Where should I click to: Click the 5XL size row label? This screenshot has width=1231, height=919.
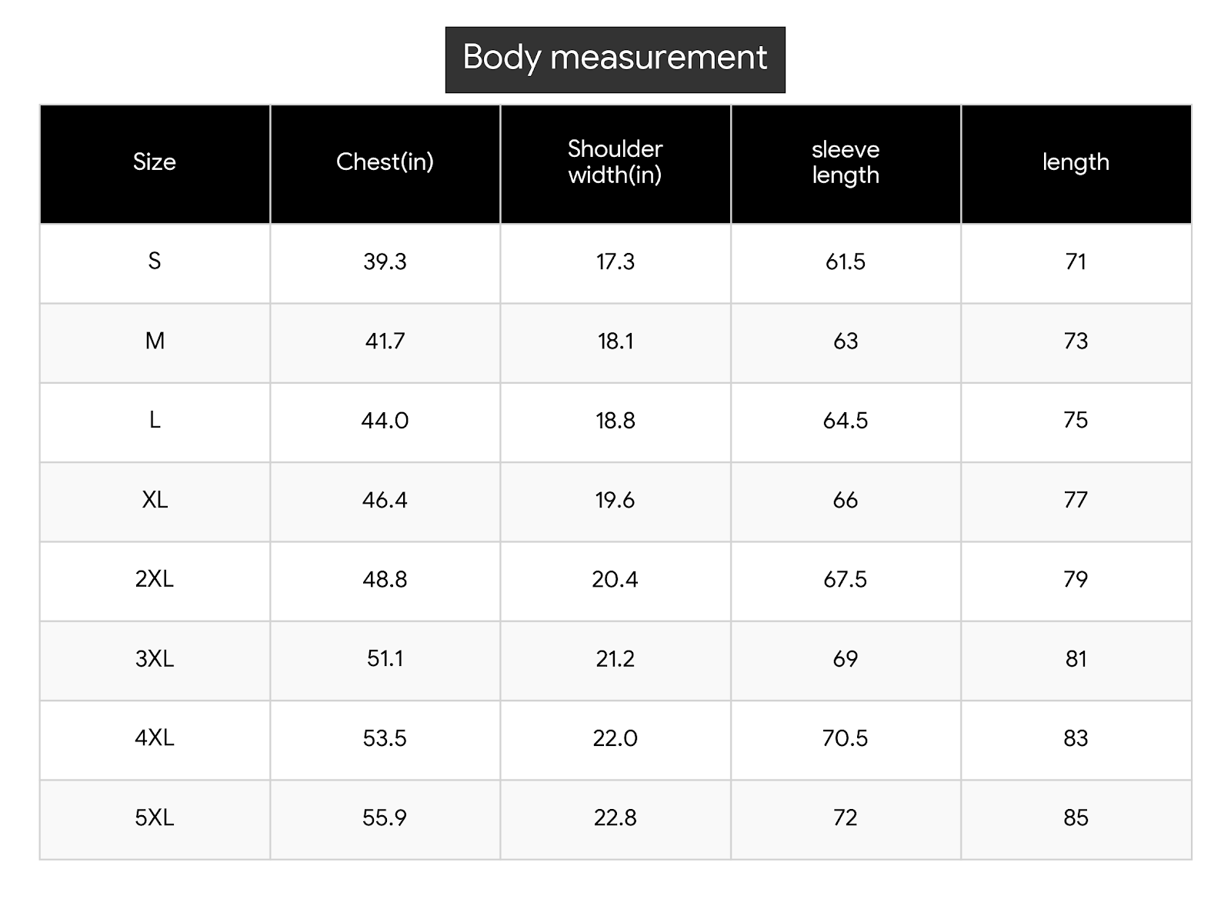155,817
